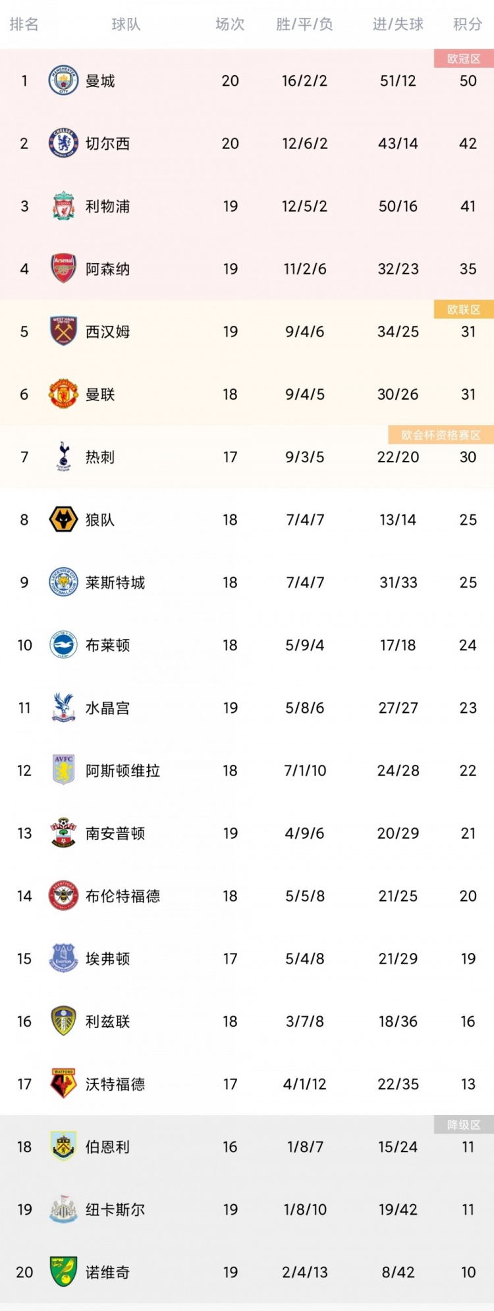Image resolution: width=494 pixels, height=1311 pixels.
Task: Open the Tottenham cockerel logo
Action: click(64, 457)
